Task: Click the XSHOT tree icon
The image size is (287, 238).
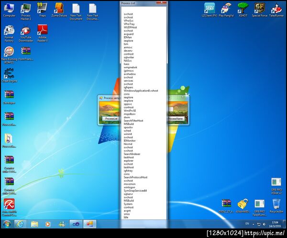Action: 243,10
